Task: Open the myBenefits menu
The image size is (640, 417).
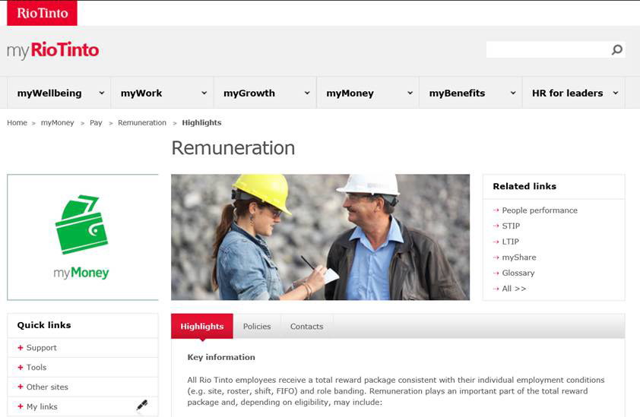Action: (x=457, y=93)
